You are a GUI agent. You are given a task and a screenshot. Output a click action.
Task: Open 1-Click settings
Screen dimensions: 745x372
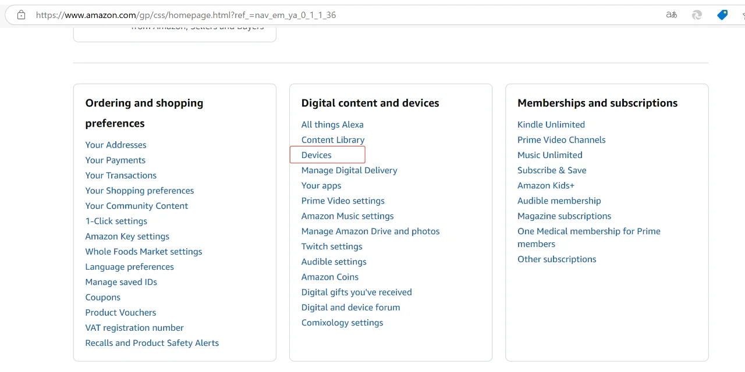pos(116,221)
